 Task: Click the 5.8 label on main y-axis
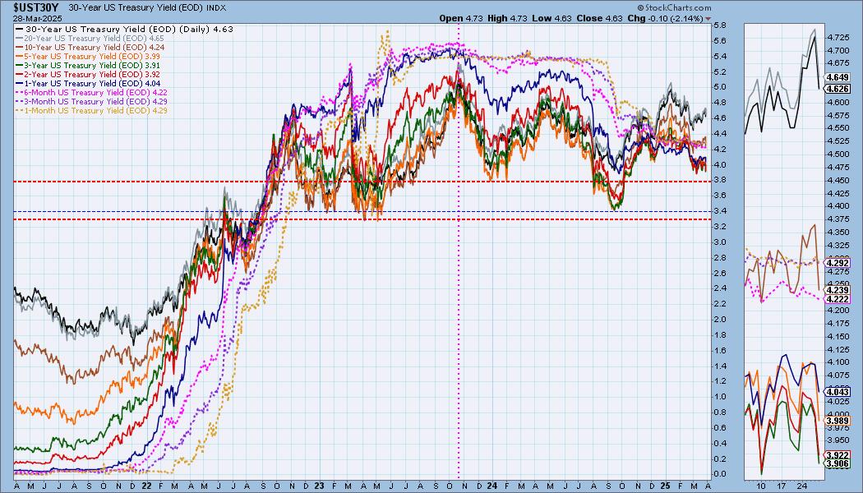(719, 25)
